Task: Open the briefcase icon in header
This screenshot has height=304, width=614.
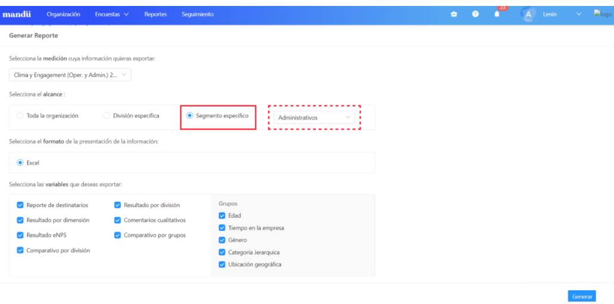Action: point(454,14)
